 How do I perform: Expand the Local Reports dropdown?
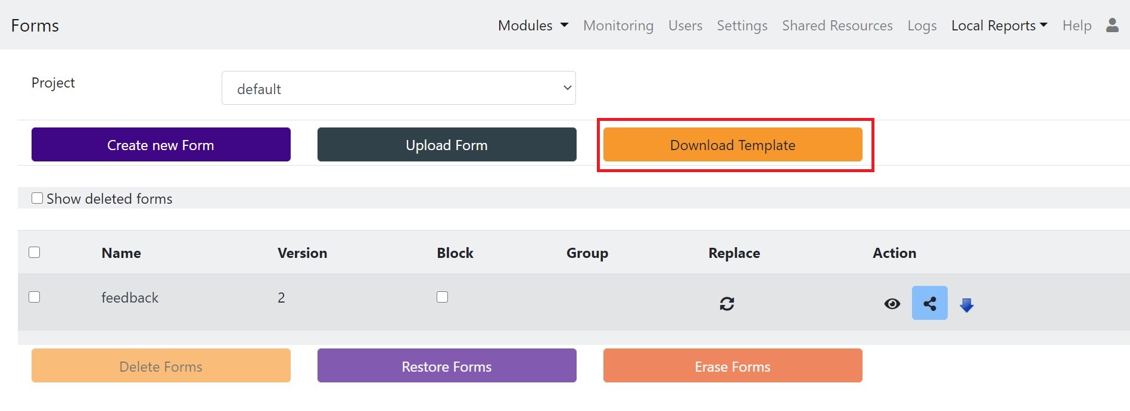tap(999, 26)
